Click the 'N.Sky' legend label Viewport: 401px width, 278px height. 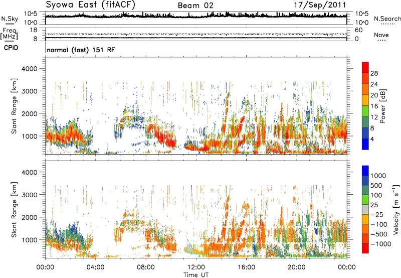click(10, 19)
